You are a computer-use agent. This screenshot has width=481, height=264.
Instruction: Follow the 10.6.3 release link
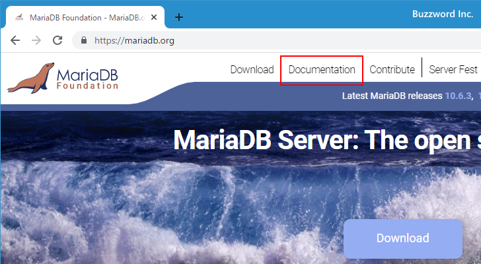coord(458,96)
